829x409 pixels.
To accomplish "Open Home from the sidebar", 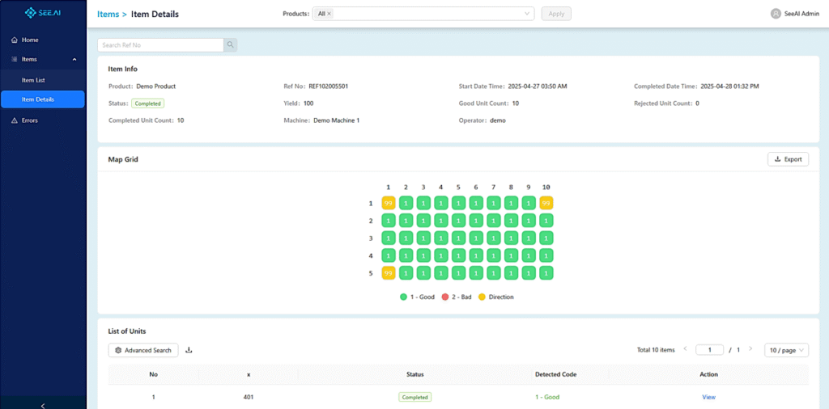I will [x=30, y=40].
